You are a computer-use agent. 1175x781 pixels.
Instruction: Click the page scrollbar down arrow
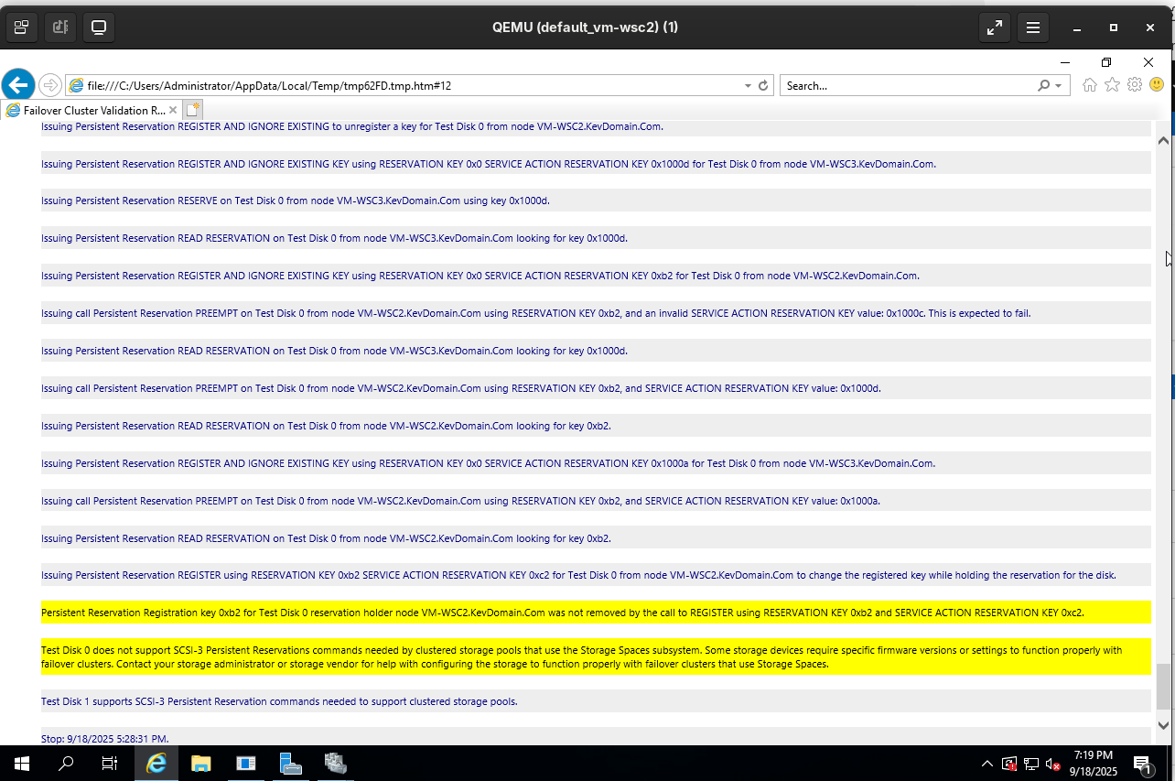coord(1163,725)
